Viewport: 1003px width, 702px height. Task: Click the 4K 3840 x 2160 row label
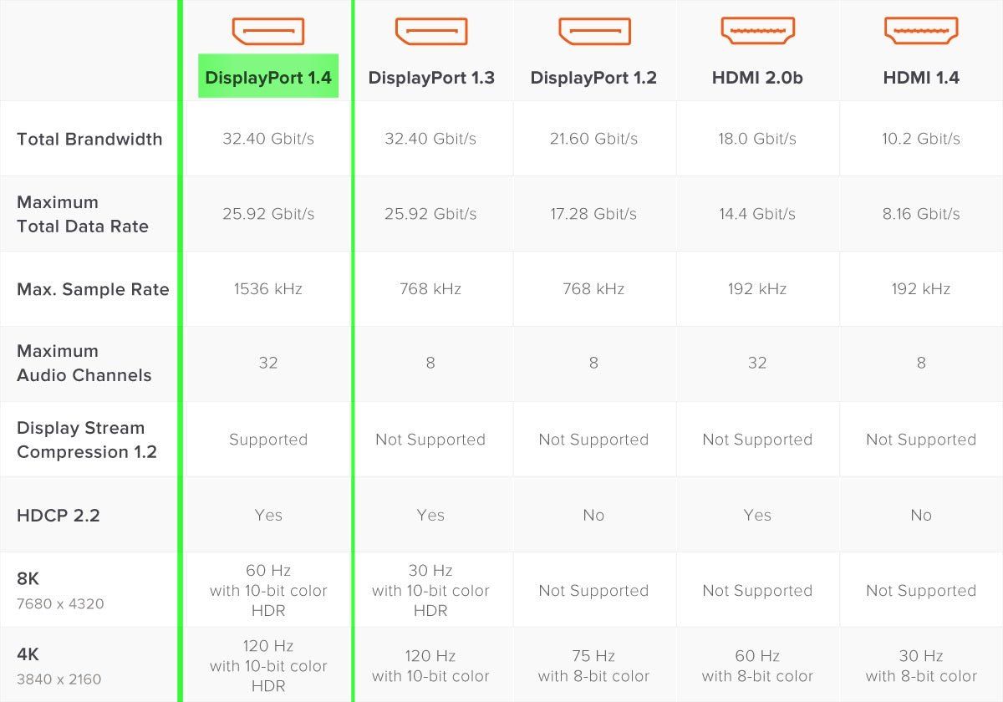coord(59,665)
